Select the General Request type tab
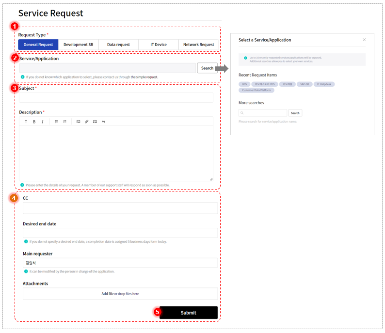 tap(38, 45)
